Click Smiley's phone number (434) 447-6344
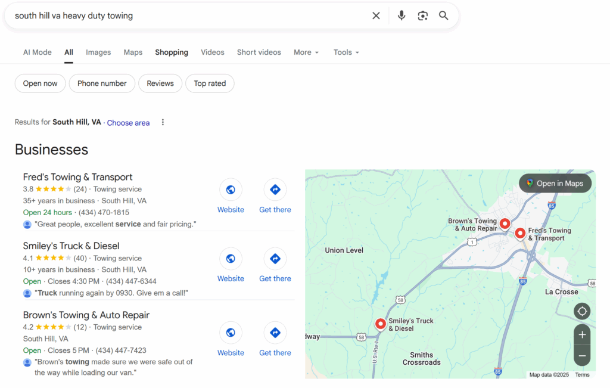 pos(131,281)
